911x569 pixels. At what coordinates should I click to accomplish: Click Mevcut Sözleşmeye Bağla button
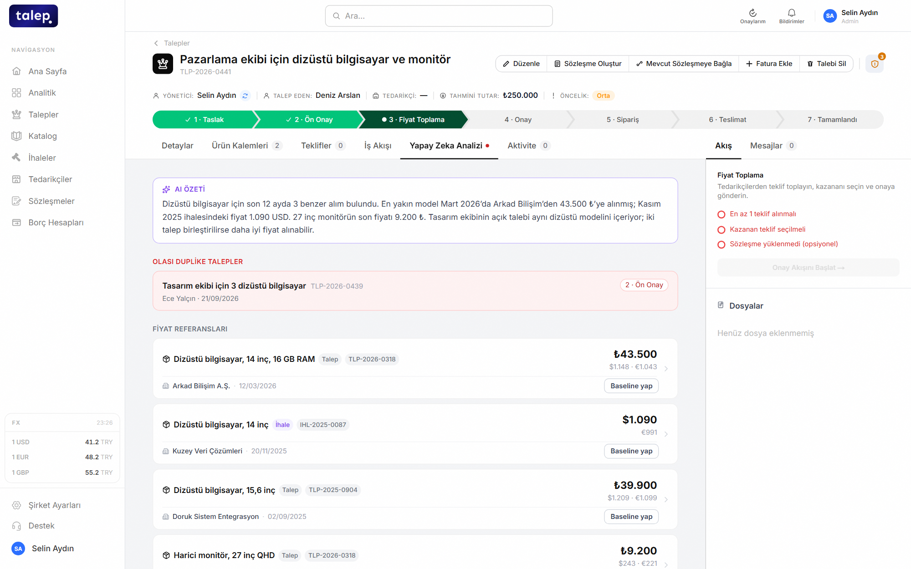point(684,64)
